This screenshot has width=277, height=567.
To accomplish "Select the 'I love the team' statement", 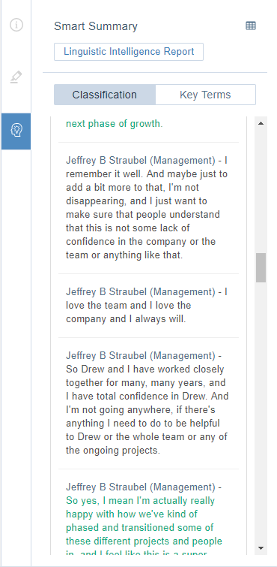I will point(148,306).
